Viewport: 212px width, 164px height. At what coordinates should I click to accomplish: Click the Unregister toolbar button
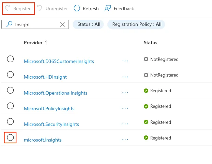52,9
